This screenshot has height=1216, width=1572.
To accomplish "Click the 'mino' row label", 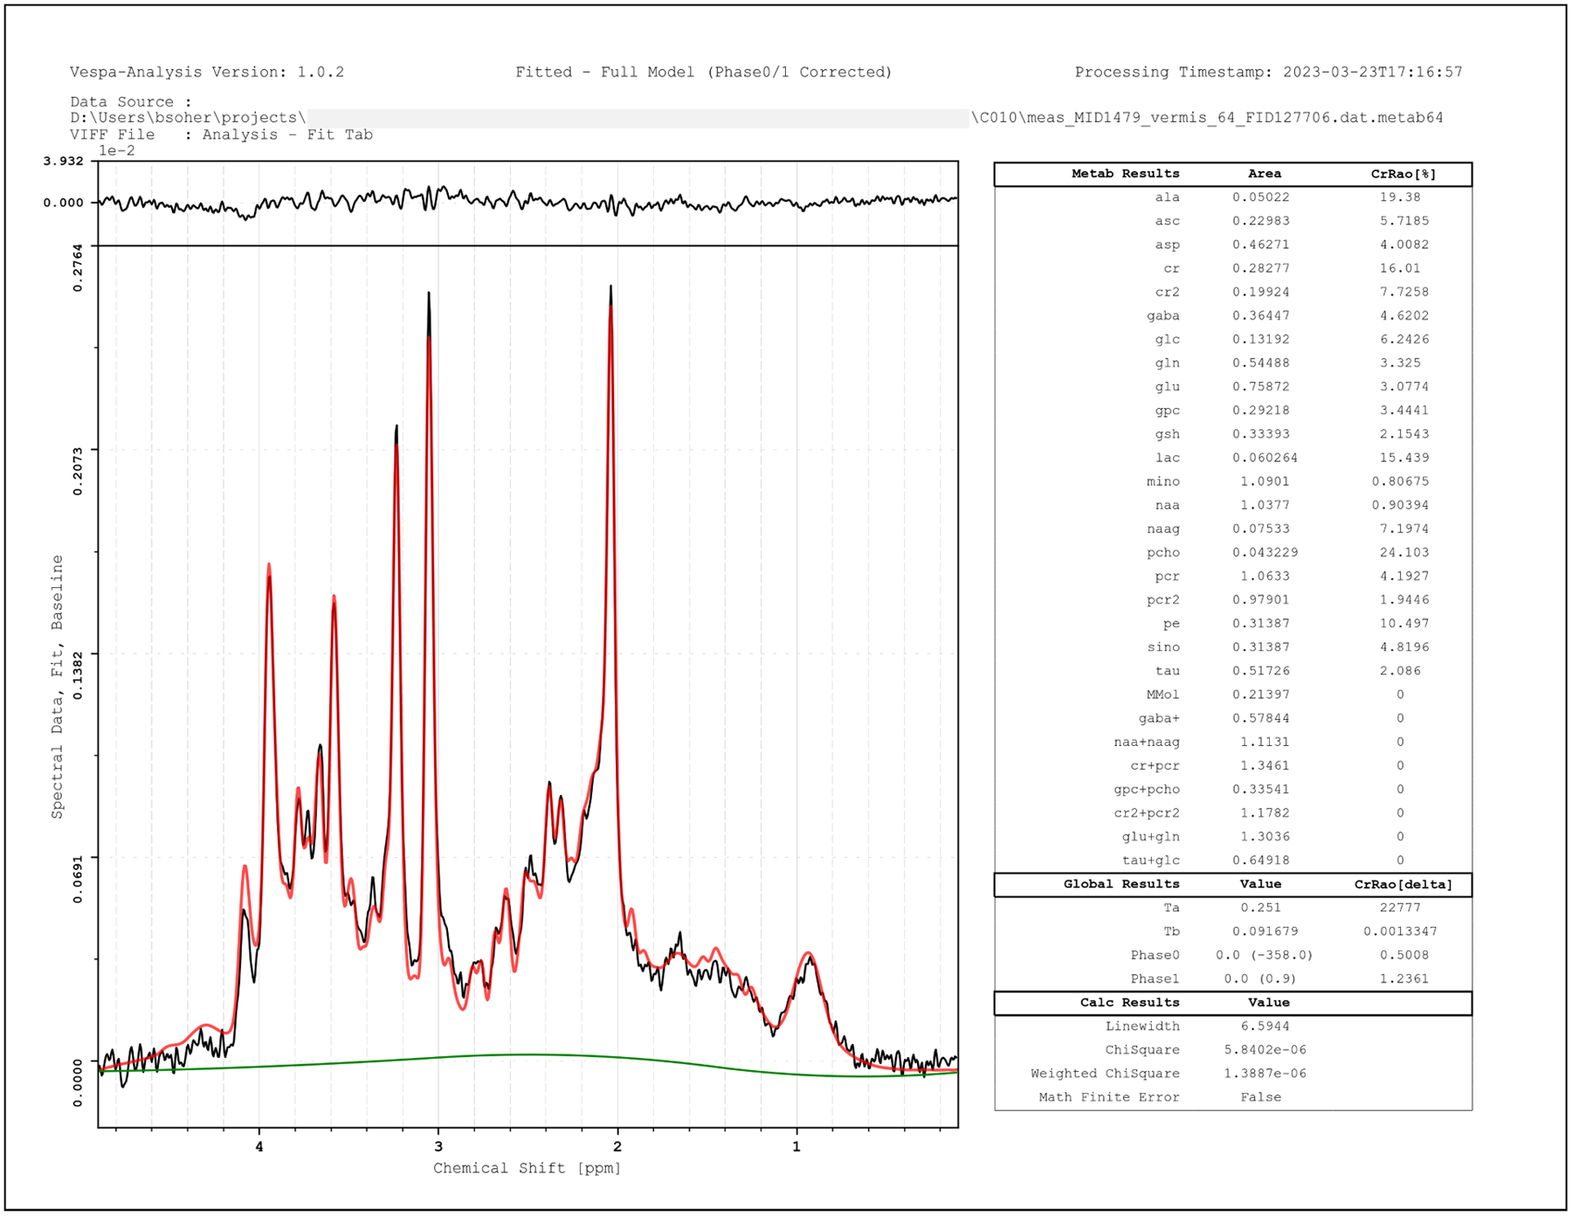I will 1162,481.
